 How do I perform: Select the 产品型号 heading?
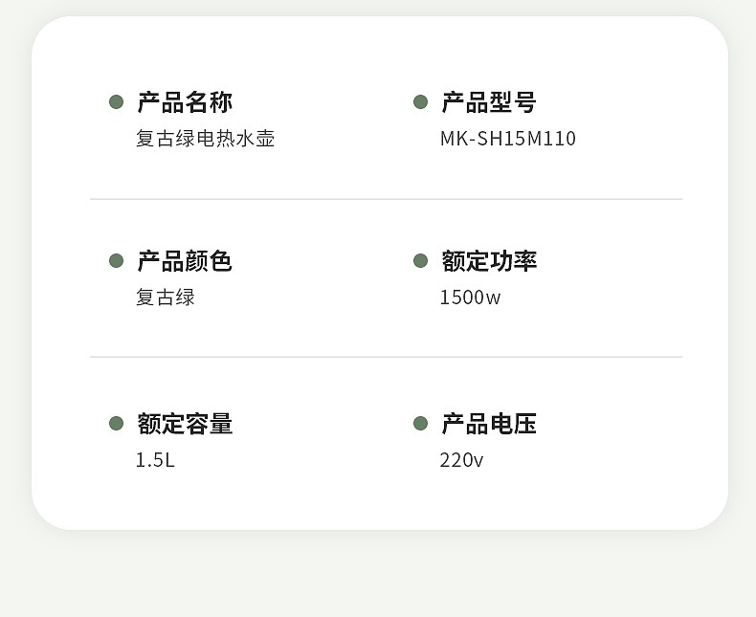489,102
